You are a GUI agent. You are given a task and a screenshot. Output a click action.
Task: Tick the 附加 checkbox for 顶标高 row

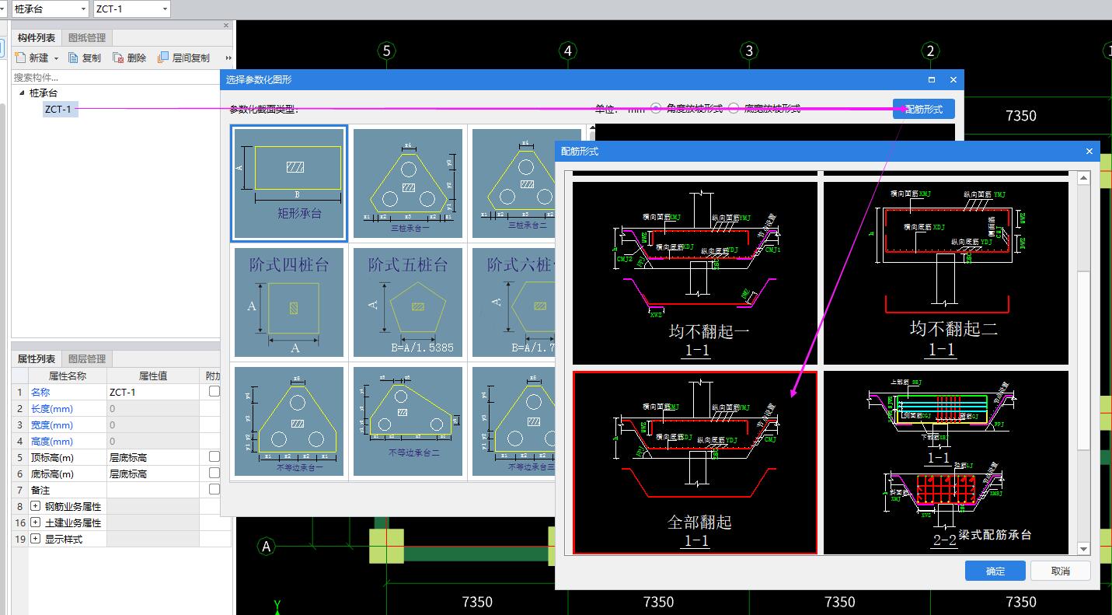pyautogui.click(x=214, y=457)
